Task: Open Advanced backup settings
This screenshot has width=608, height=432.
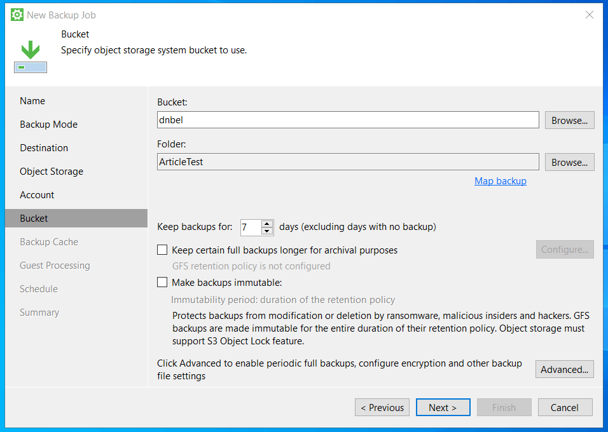Action: [564, 369]
